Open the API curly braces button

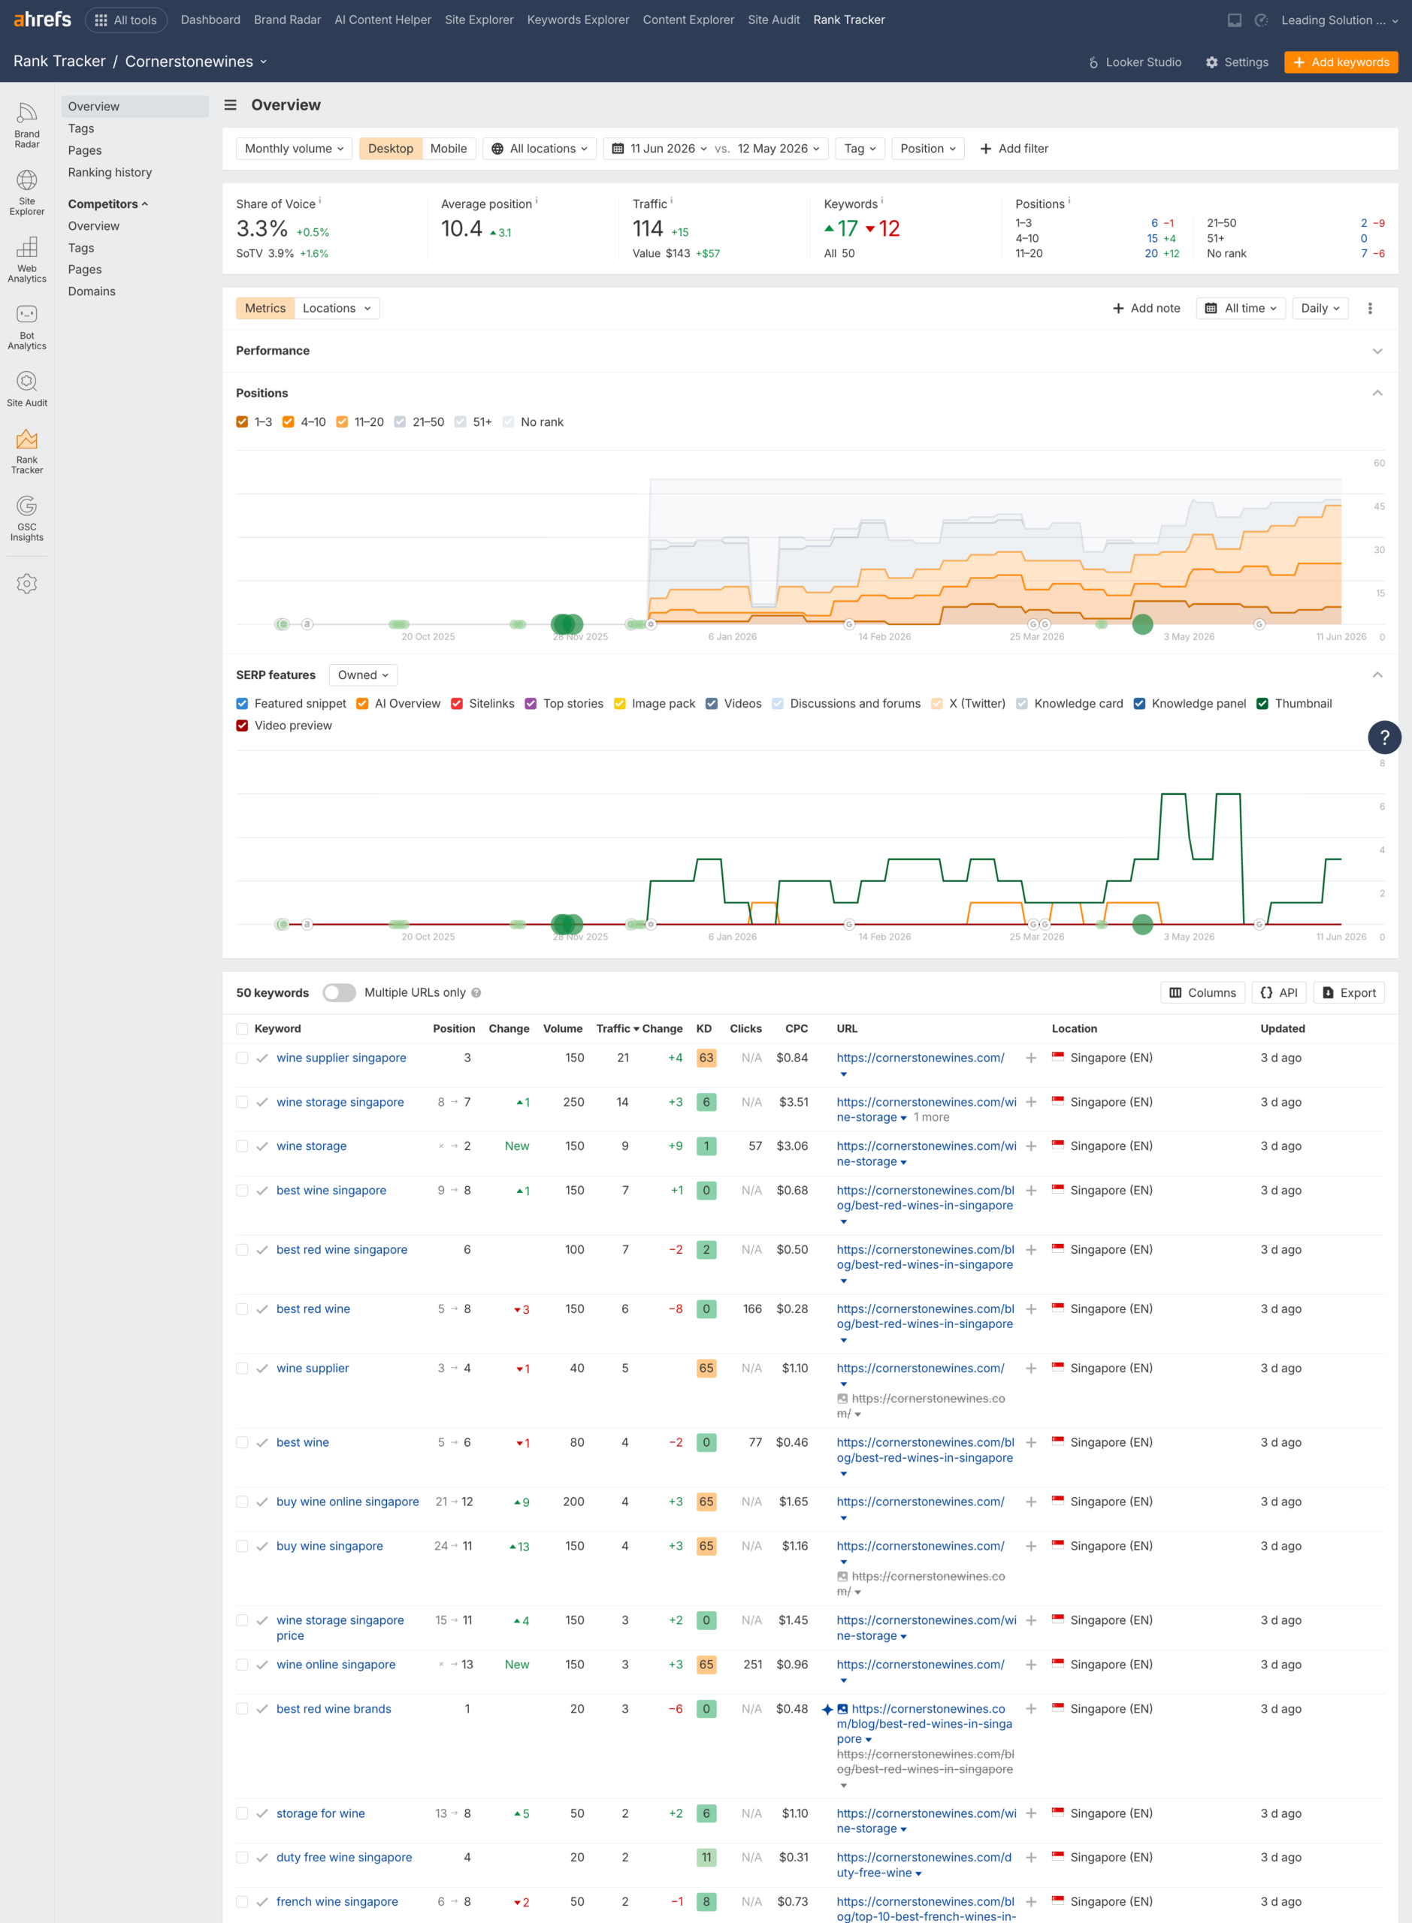[x=1279, y=993]
